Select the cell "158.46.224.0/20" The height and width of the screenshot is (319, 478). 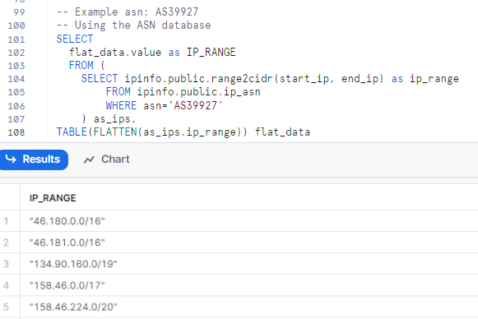[73, 307]
